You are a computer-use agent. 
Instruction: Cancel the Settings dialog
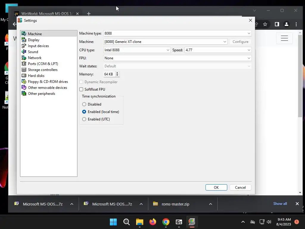(x=240, y=188)
